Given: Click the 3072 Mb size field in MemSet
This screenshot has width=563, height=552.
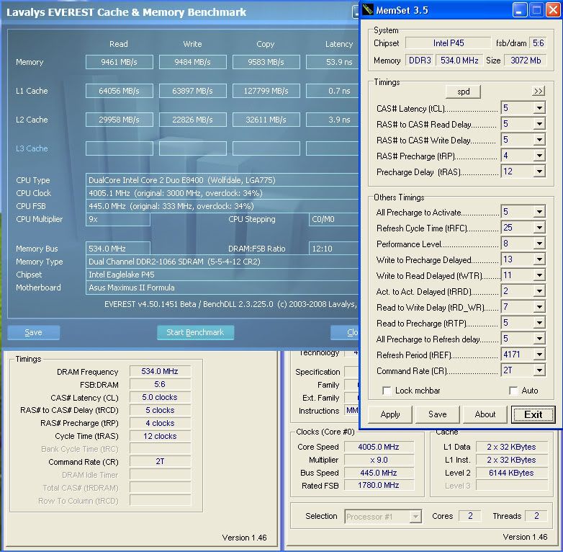Looking at the screenshot, I should coord(526,61).
